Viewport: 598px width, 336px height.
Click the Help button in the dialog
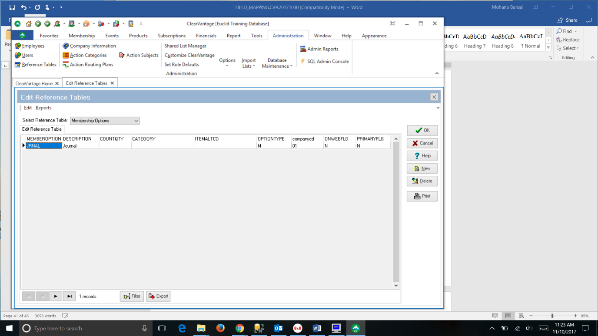422,155
